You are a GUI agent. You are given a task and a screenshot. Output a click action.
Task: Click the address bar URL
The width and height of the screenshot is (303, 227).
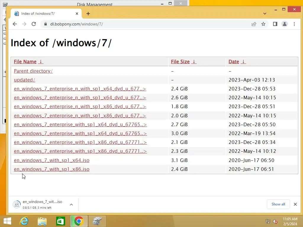(77, 24)
